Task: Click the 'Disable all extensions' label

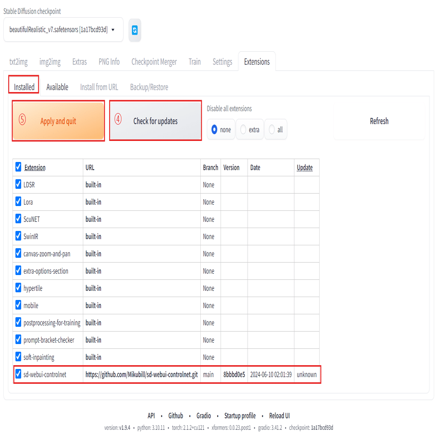Action: (229, 109)
